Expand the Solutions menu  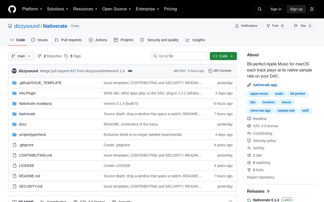(58, 9)
